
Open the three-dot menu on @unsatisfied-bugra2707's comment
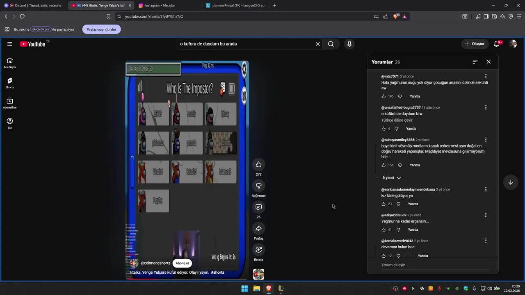tap(486, 108)
